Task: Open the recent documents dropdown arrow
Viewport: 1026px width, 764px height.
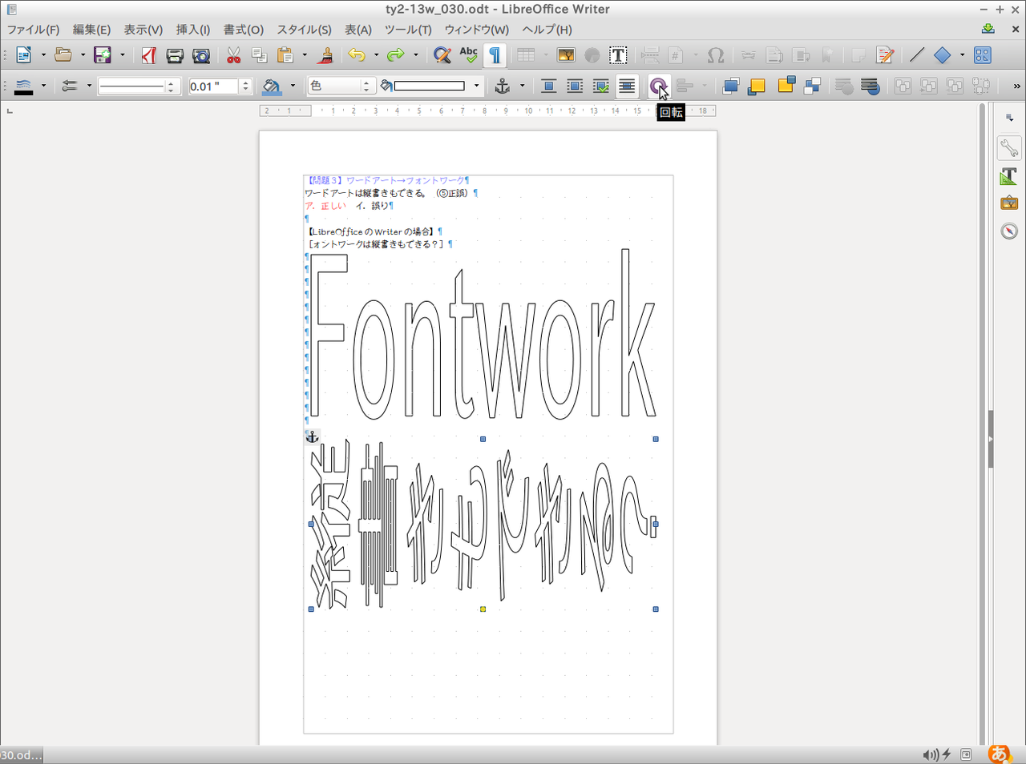Action: pos(83,55)
